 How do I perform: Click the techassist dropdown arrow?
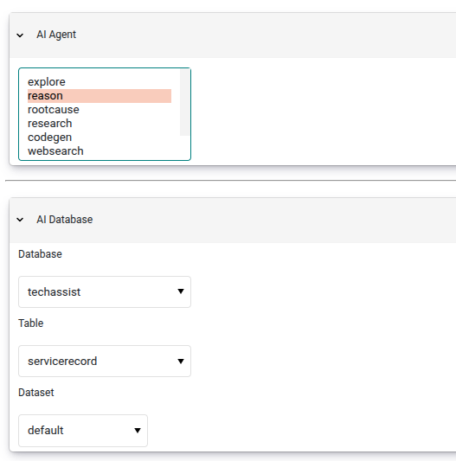(x=181, y=291)
